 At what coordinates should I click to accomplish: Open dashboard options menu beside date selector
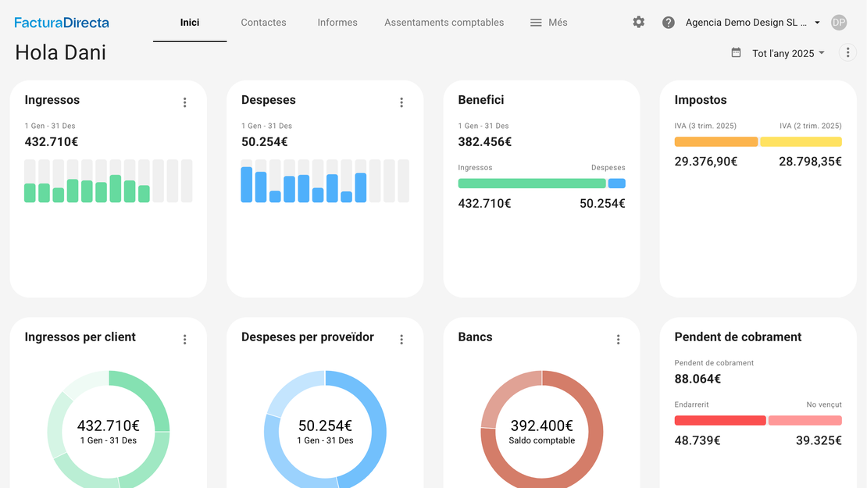coord(847,52)
